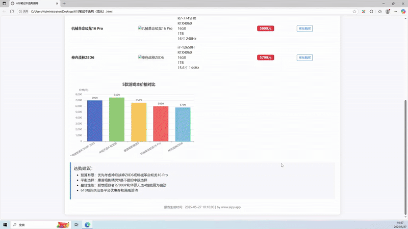
Task: Click the 预算有限 recommendation line
Action: click(x=124, y=175)
